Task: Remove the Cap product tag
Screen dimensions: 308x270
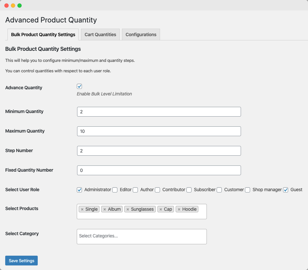Action: (161, 209)
